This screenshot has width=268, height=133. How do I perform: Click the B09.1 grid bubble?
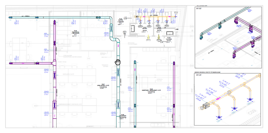click(192, 36)
